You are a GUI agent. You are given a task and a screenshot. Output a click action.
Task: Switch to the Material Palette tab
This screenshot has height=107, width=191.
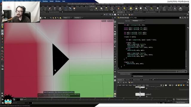click(x=136, y=80)
